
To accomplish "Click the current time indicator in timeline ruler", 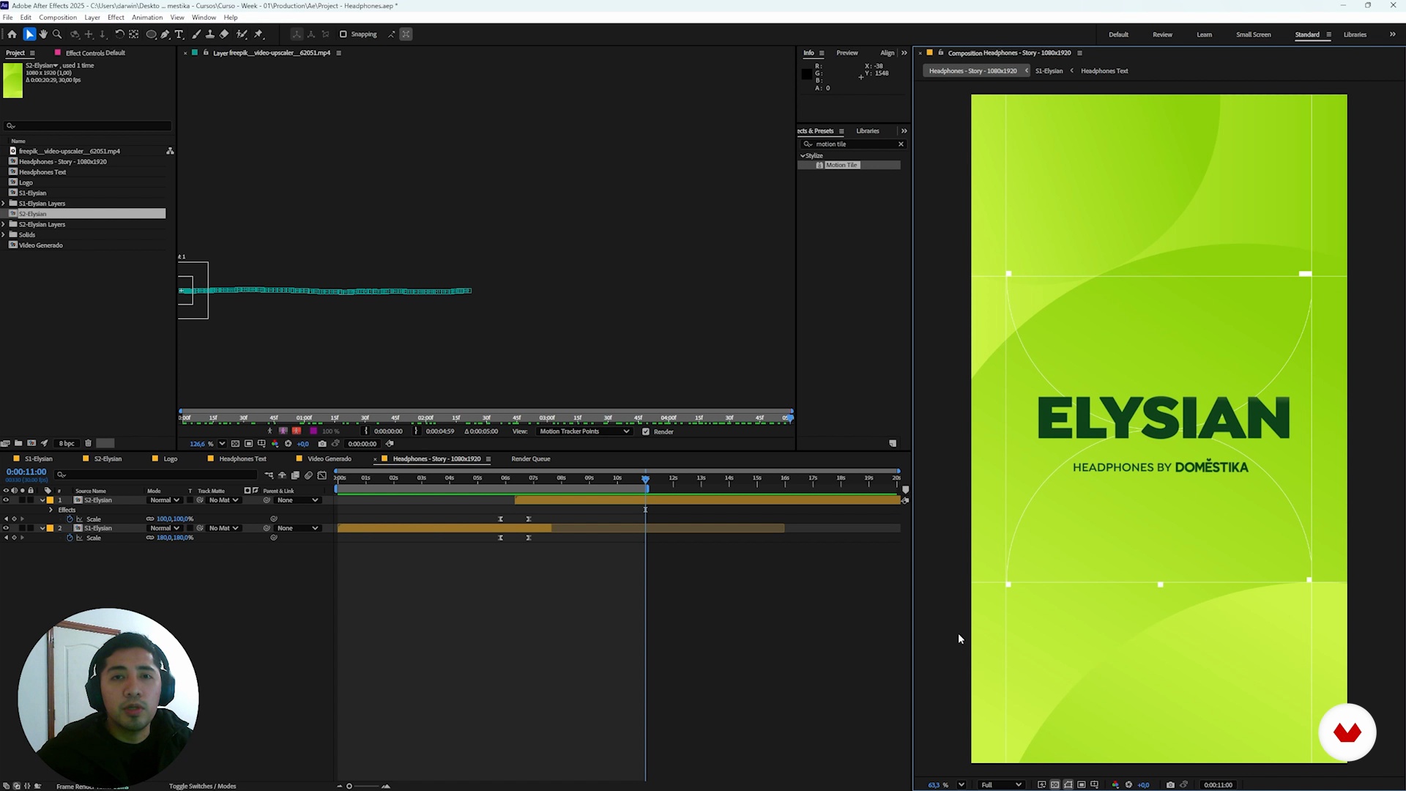I will [x=645, y=478].
